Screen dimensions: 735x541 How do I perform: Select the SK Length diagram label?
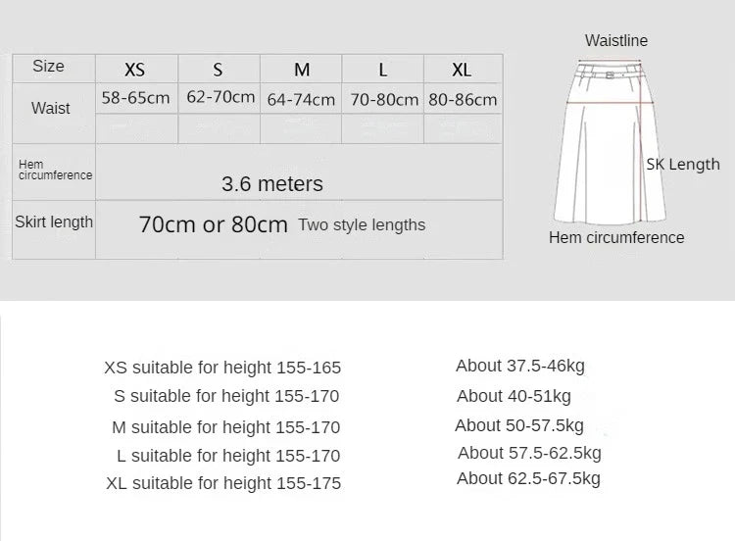pyautogui.click(x=683, y=164)
